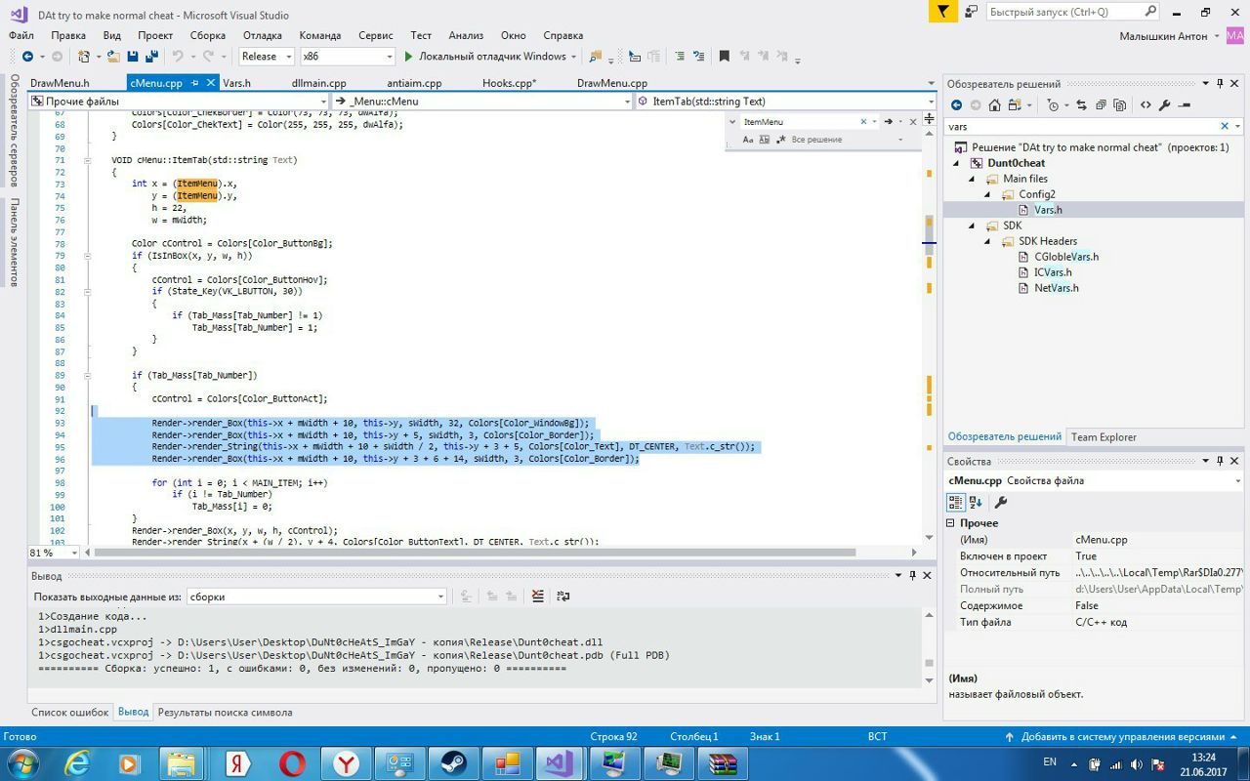Image resolution: width=1250 pixels, height=781 pixels.
Task: Switch to the Hooks.cpp tab
Action: coord(509,83)
